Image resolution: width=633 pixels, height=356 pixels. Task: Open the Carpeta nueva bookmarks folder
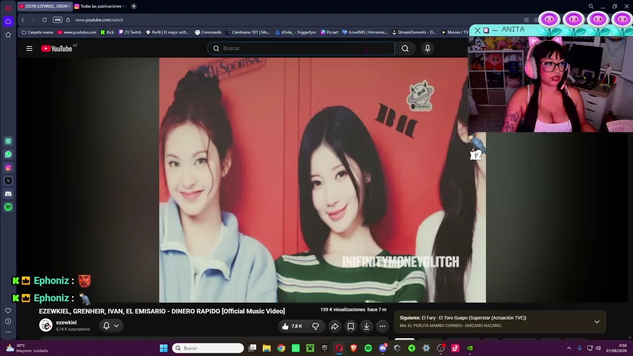[x=37, y=32]
